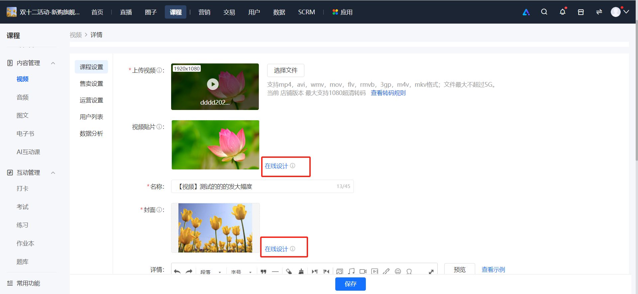Collapse the 互动管理 sidebar section

pos(53,173)
